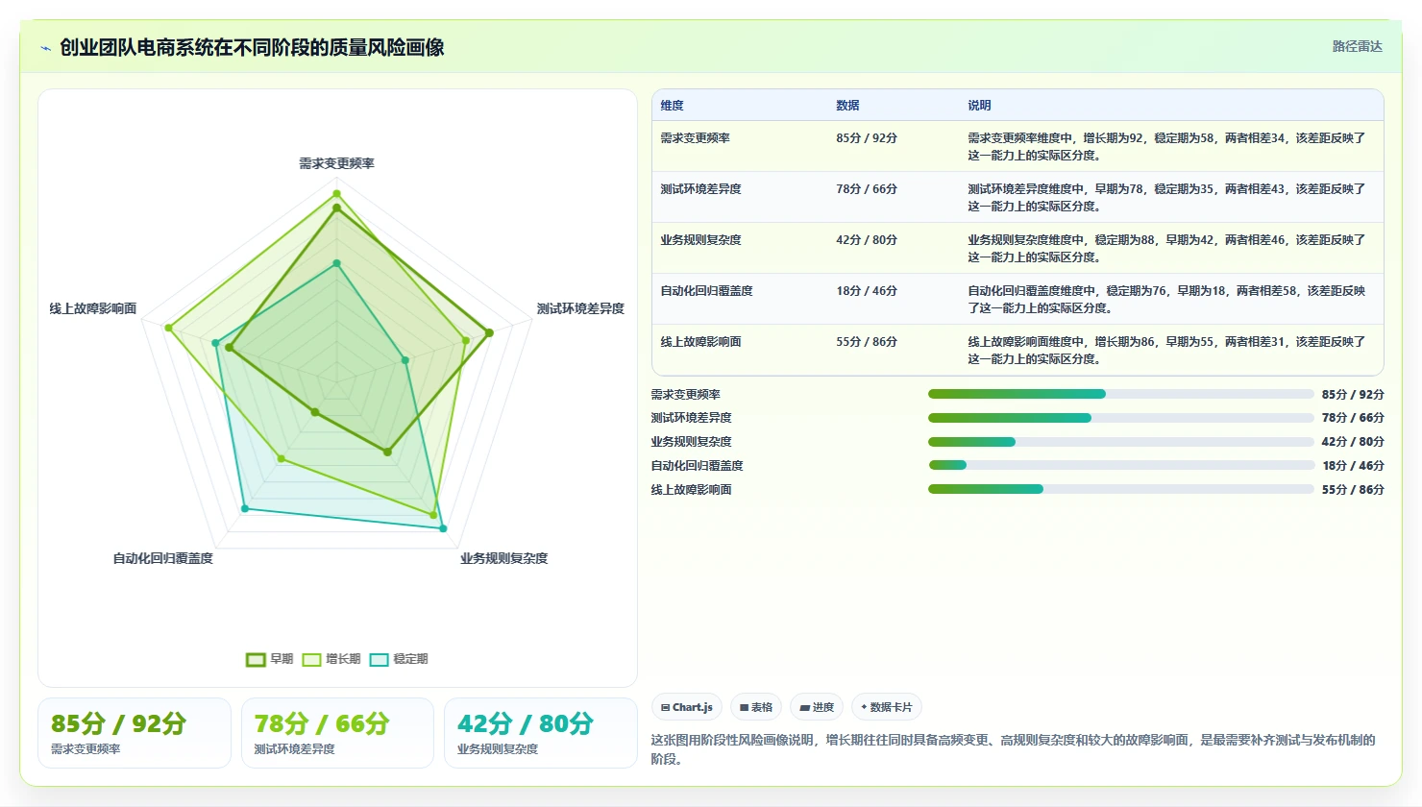Viewport: 1422px width, 807px height.
Task: Click the title icon before 创业团队电商系统
Action: 45,48
